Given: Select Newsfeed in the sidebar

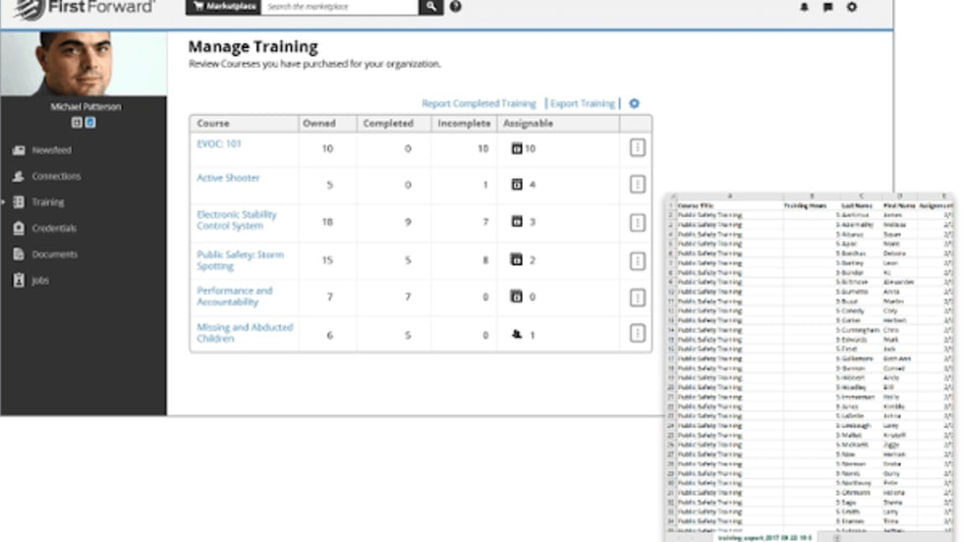Looking at the screenshot, I should click(x=51, y=150).
